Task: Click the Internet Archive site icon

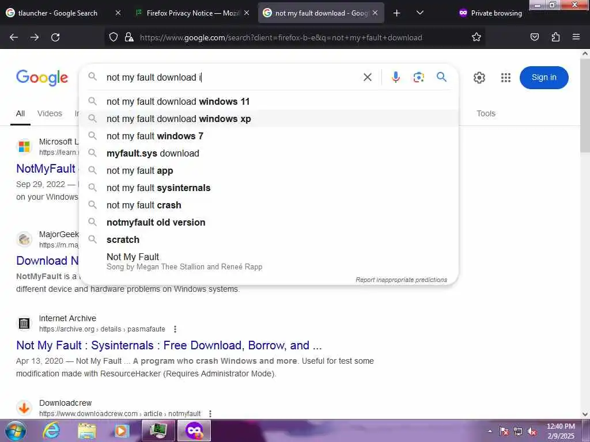Action: [24, 323]
